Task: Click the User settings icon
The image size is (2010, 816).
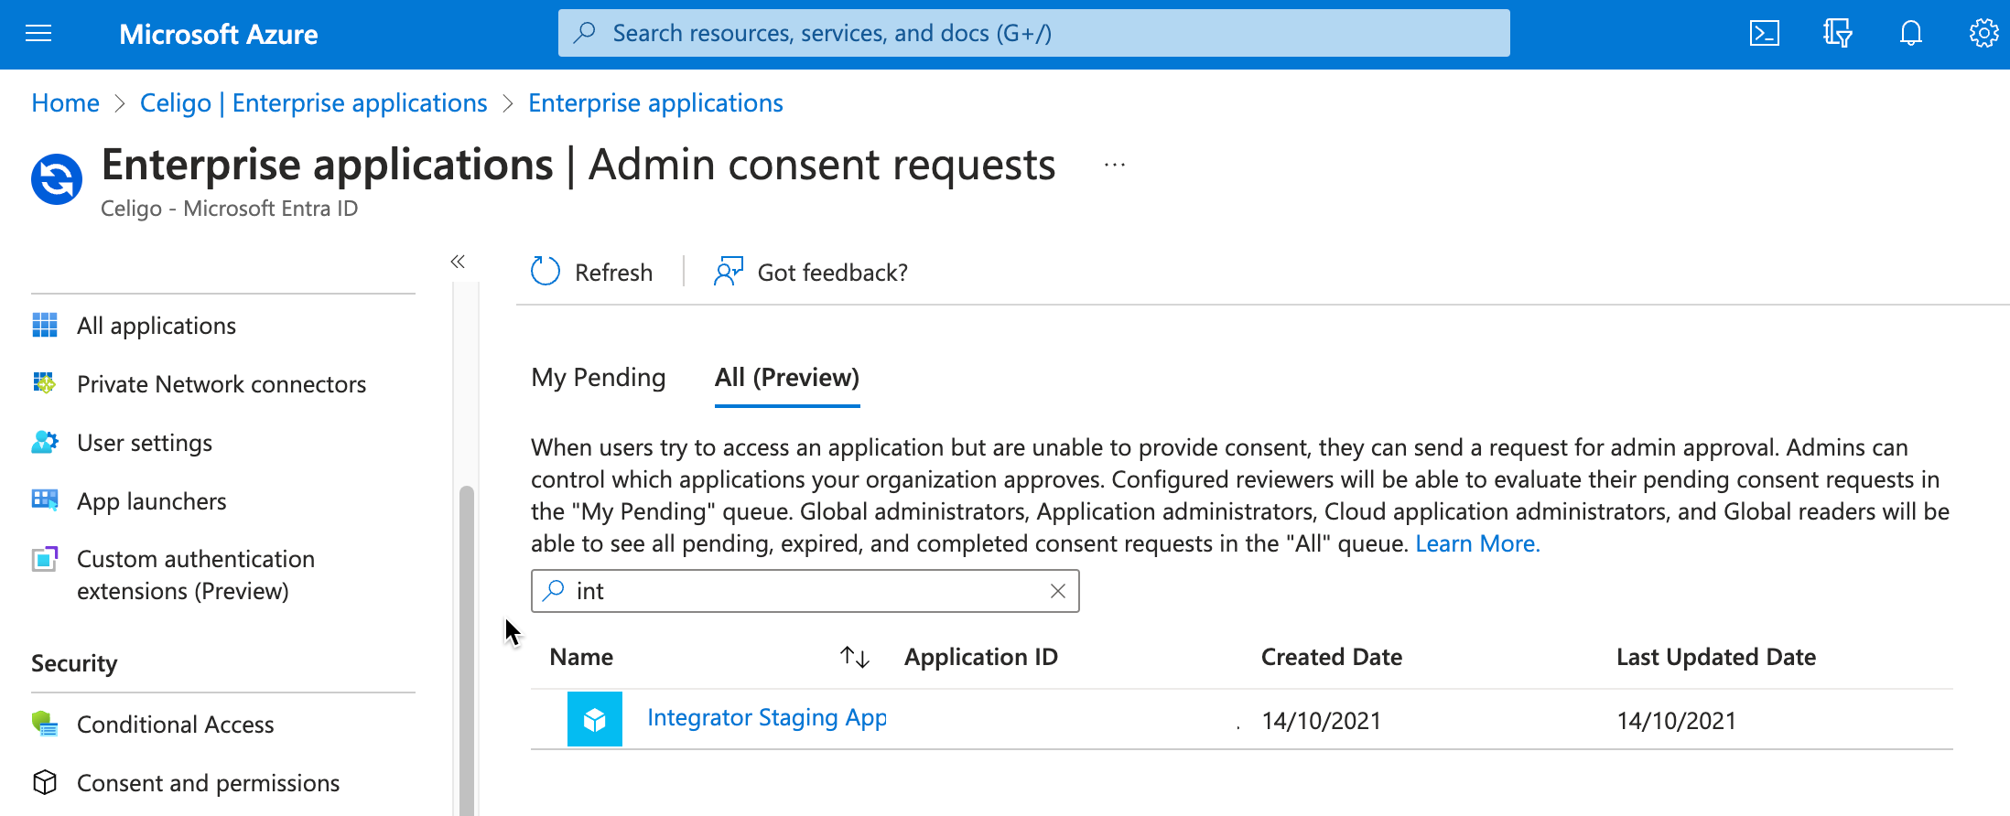Action: point(45,442)
